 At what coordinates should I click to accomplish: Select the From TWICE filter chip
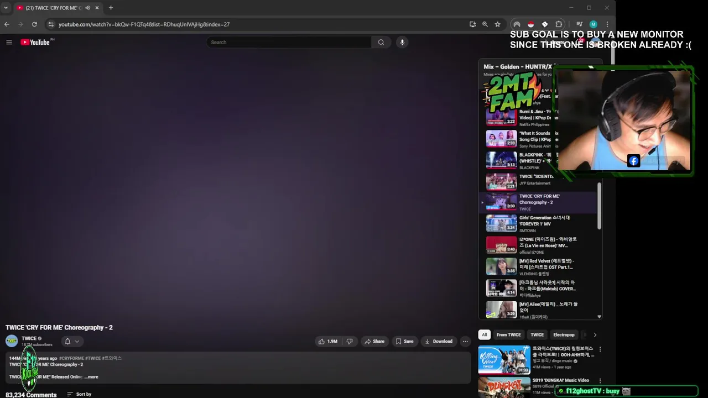pos(509,334)
